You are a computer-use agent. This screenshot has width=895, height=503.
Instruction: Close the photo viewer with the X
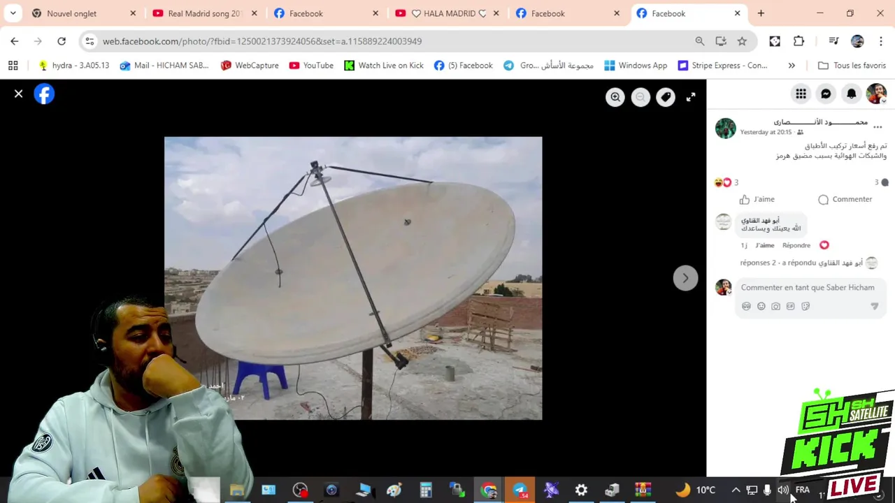click(x=19, y=94)
